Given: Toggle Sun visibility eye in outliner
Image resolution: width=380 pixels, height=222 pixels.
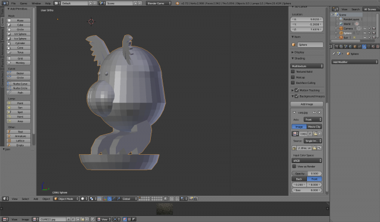Looking at the screenshot, I should [365, 37].
